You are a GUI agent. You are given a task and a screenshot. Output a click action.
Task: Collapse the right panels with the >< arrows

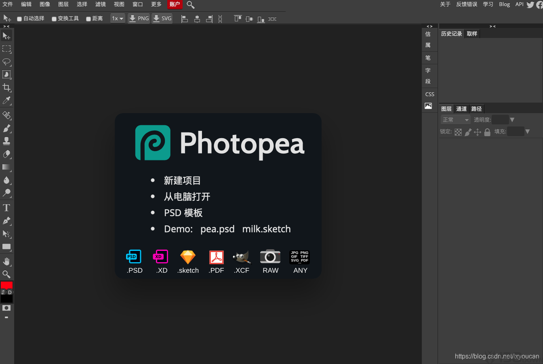(x=492, y=26)
